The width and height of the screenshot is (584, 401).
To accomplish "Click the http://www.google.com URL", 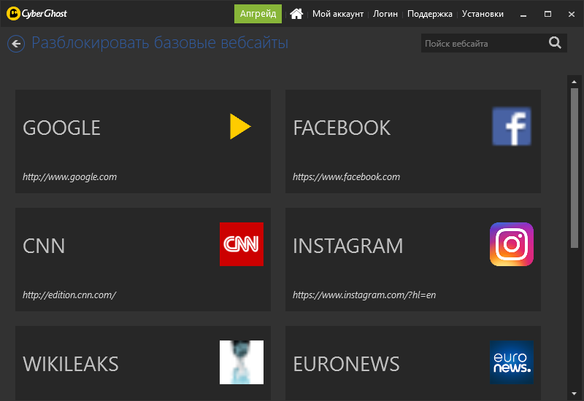I will [x=69, y=176].
